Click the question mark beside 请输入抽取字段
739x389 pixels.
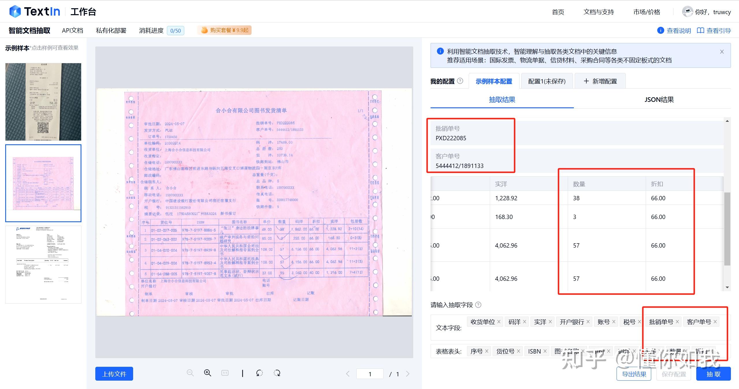point(479,305)
